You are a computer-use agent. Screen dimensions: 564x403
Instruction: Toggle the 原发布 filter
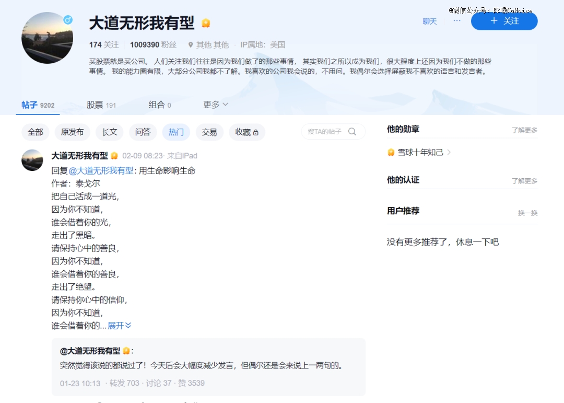point(73,132)
